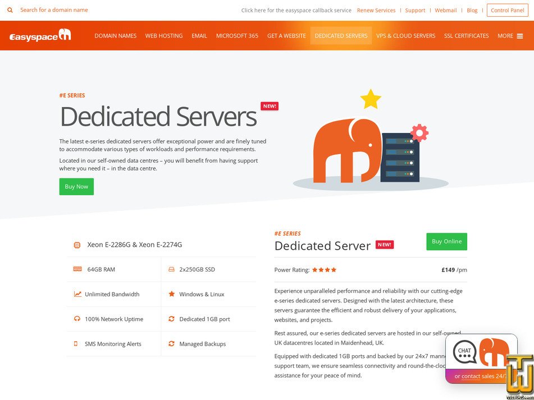Open Webmail link
Viewport: 534px width, 400px height.
[x=445, y=11]
